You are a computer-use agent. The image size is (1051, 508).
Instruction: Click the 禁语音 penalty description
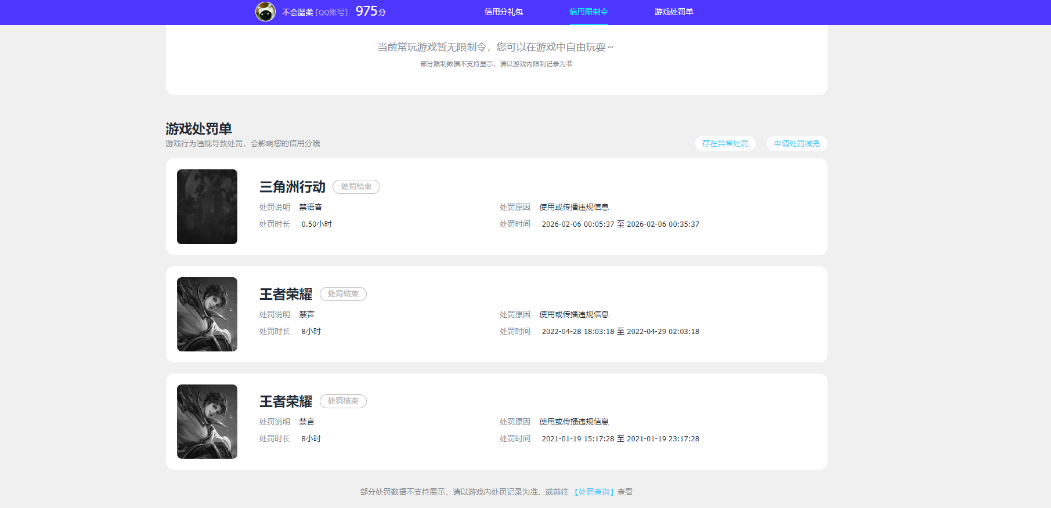pyautogui.click(x=310, y=207)
